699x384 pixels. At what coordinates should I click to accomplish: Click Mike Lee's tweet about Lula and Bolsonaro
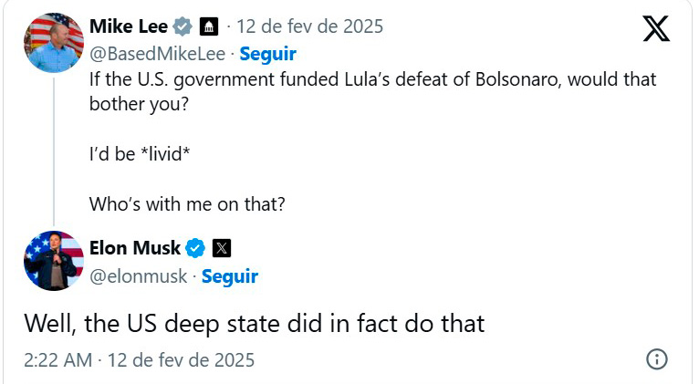[x=372, y=90]
